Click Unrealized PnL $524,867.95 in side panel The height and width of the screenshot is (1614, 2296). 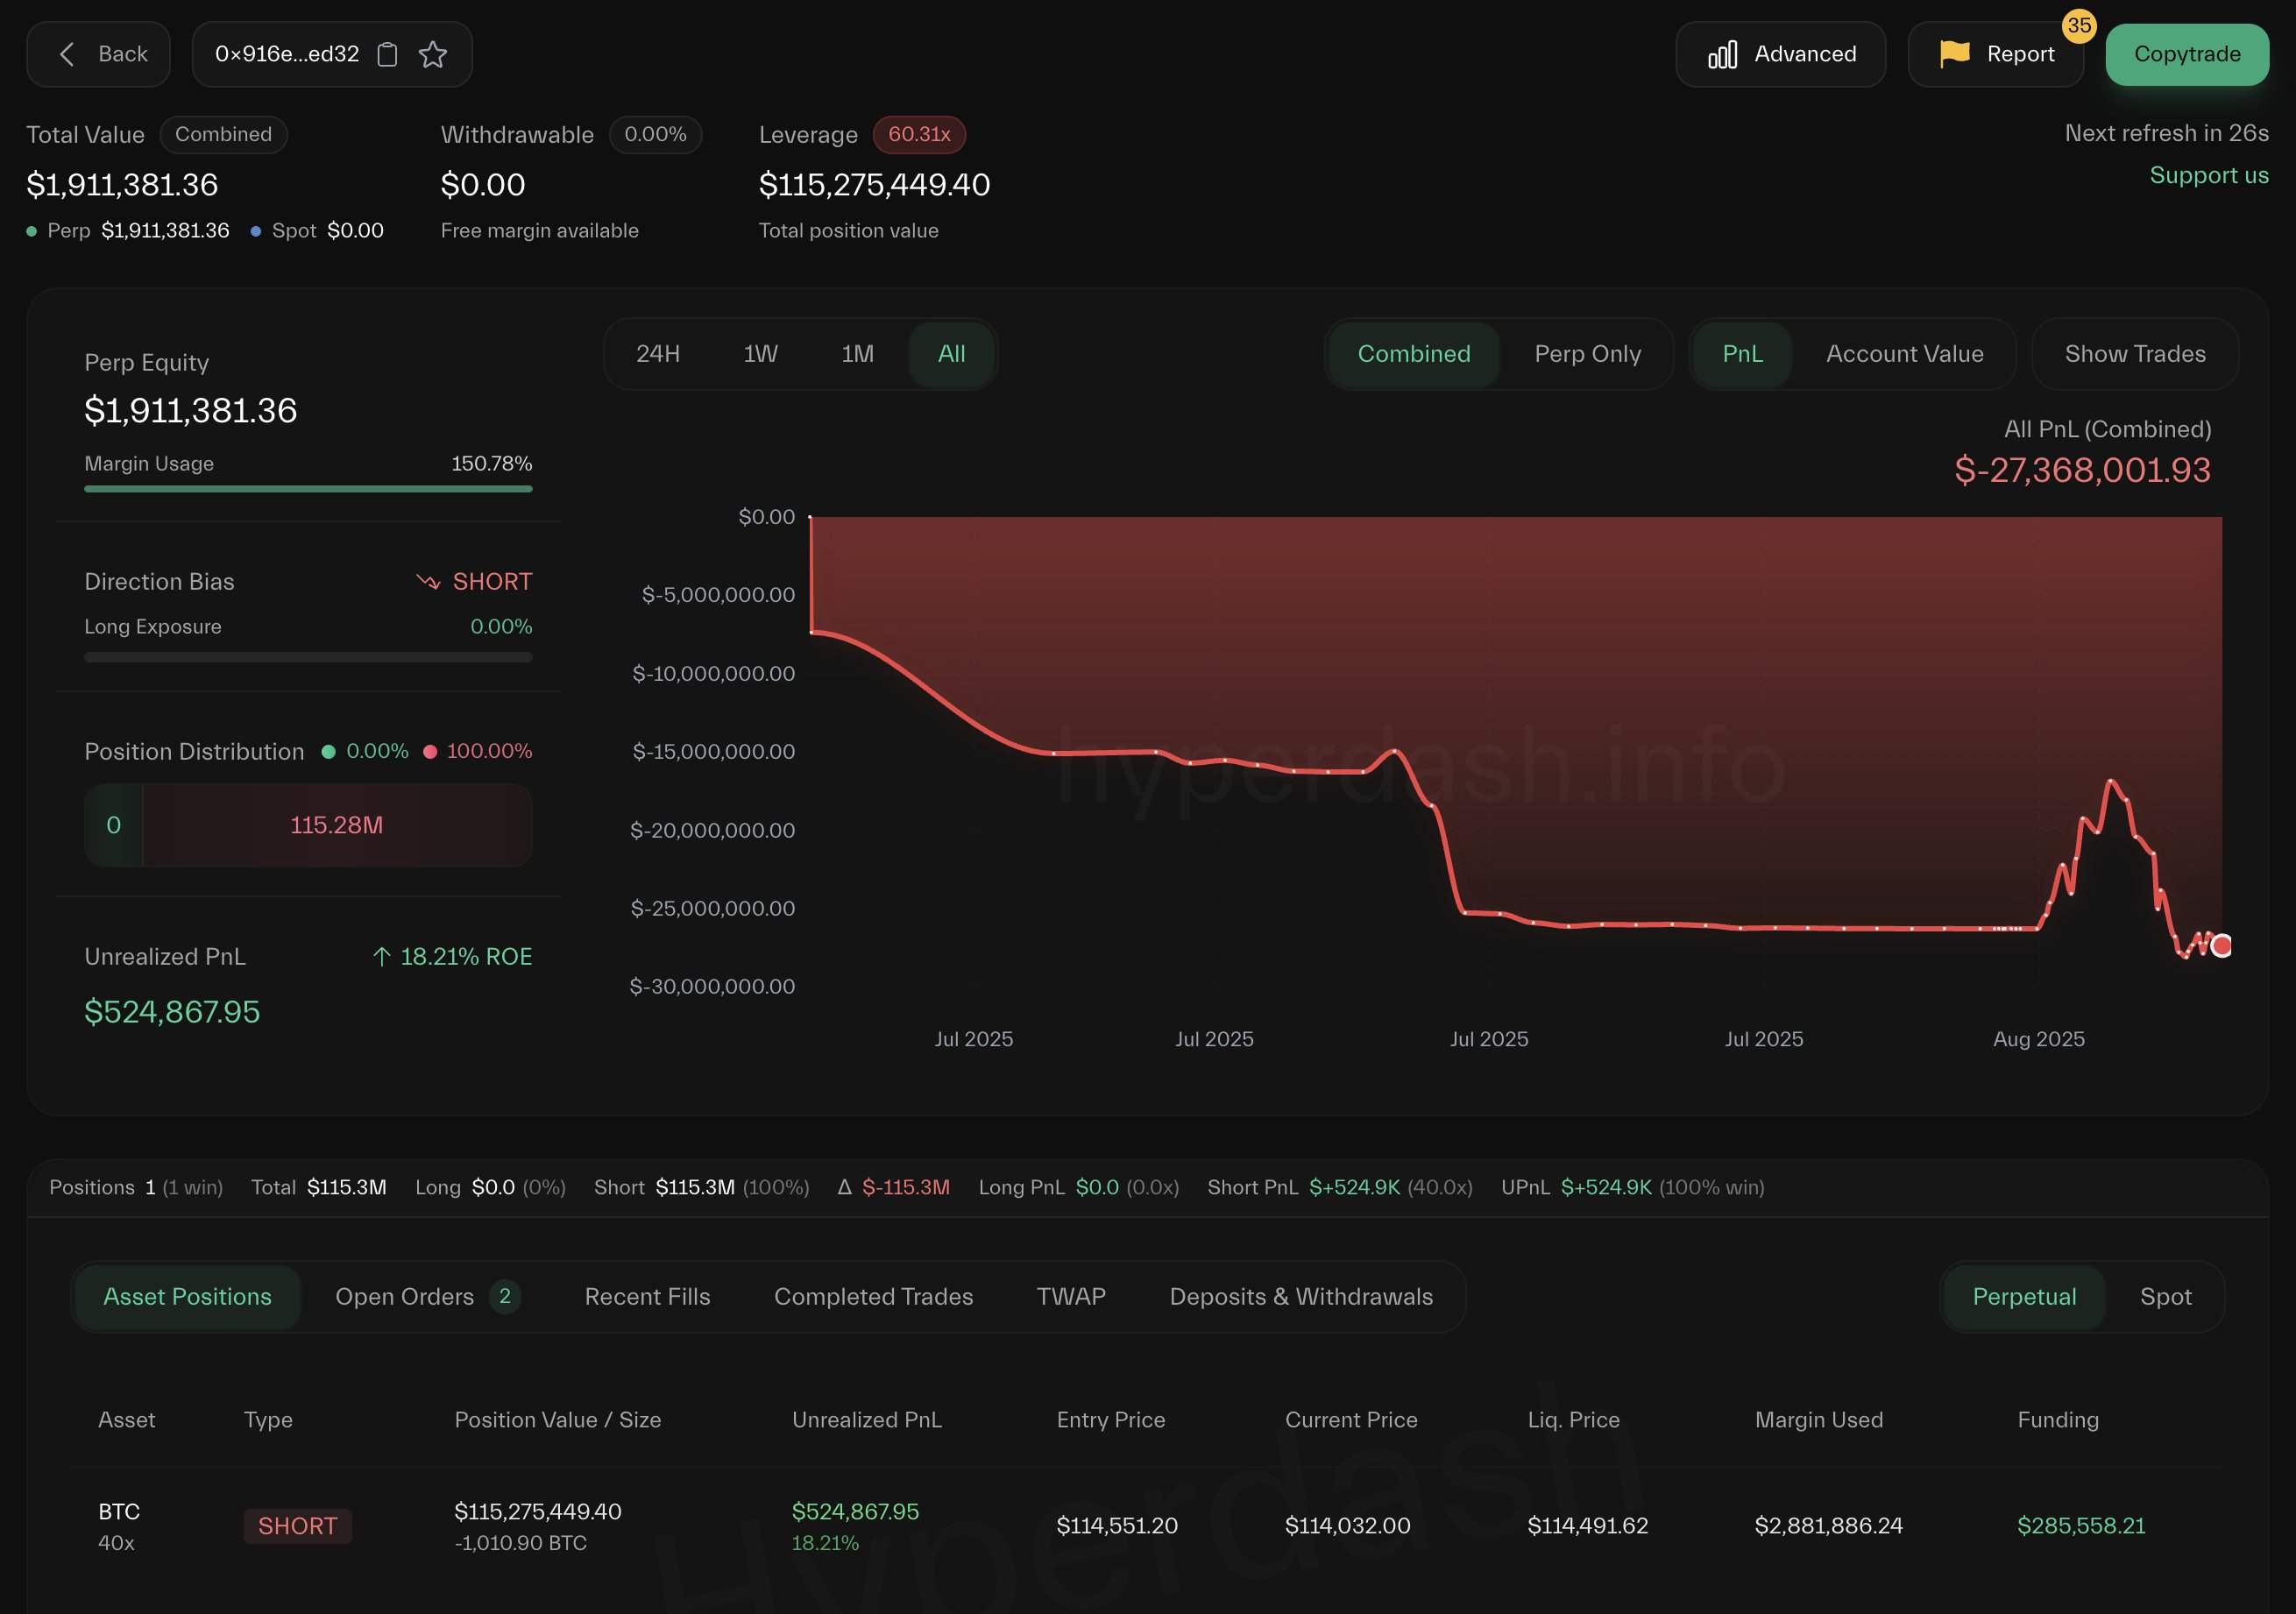pos(172,1012)
